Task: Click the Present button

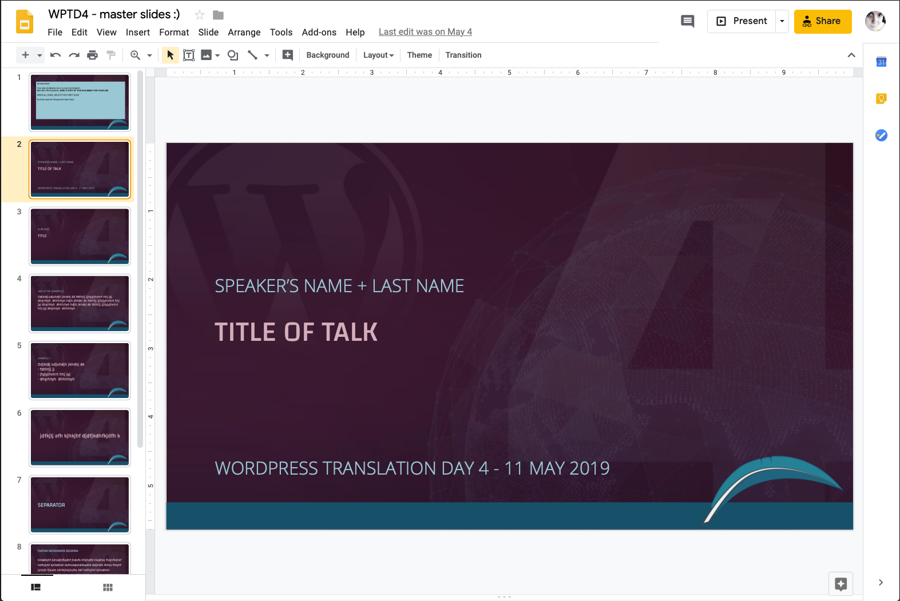Action: point(742,21)
